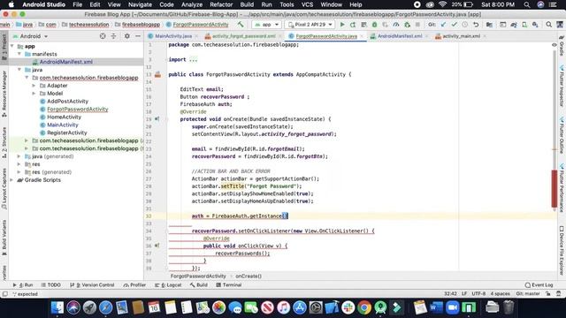
Task: Click Git: master branch in status bar
Action: [528, 293]
